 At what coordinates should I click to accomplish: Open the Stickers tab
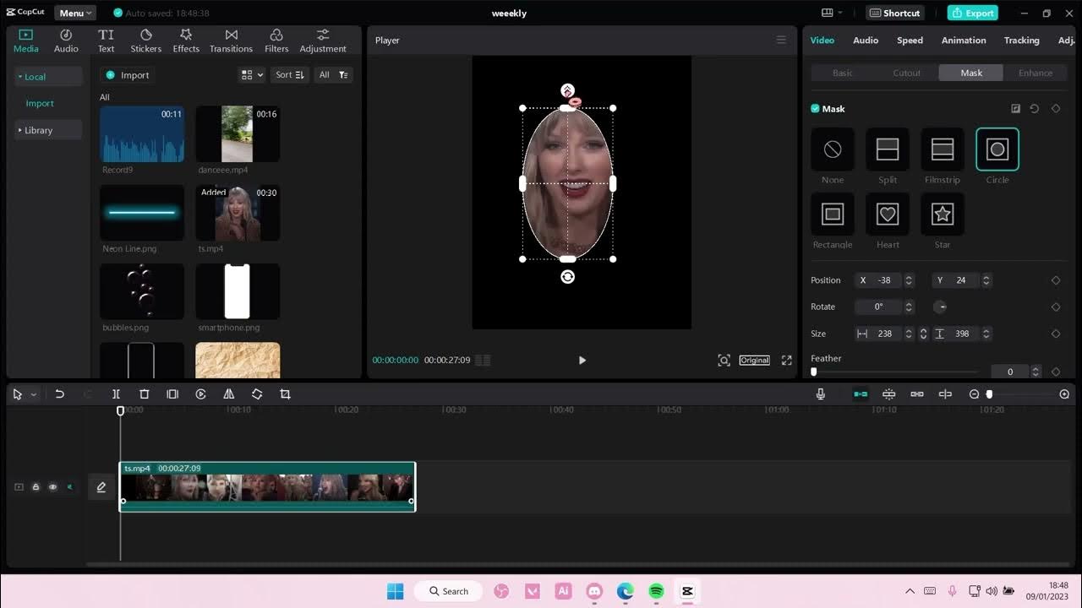click(145, 41)
